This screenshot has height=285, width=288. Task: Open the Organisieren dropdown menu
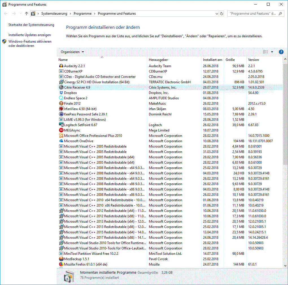tap(72, 52)
